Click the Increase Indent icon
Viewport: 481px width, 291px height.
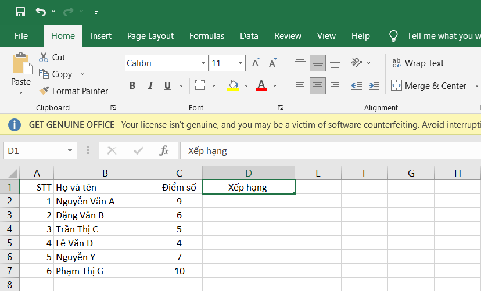pos(374,85)
